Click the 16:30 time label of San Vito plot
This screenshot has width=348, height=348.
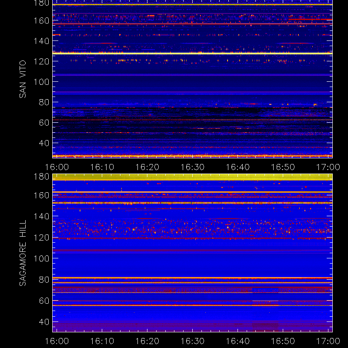pos(192,167)
